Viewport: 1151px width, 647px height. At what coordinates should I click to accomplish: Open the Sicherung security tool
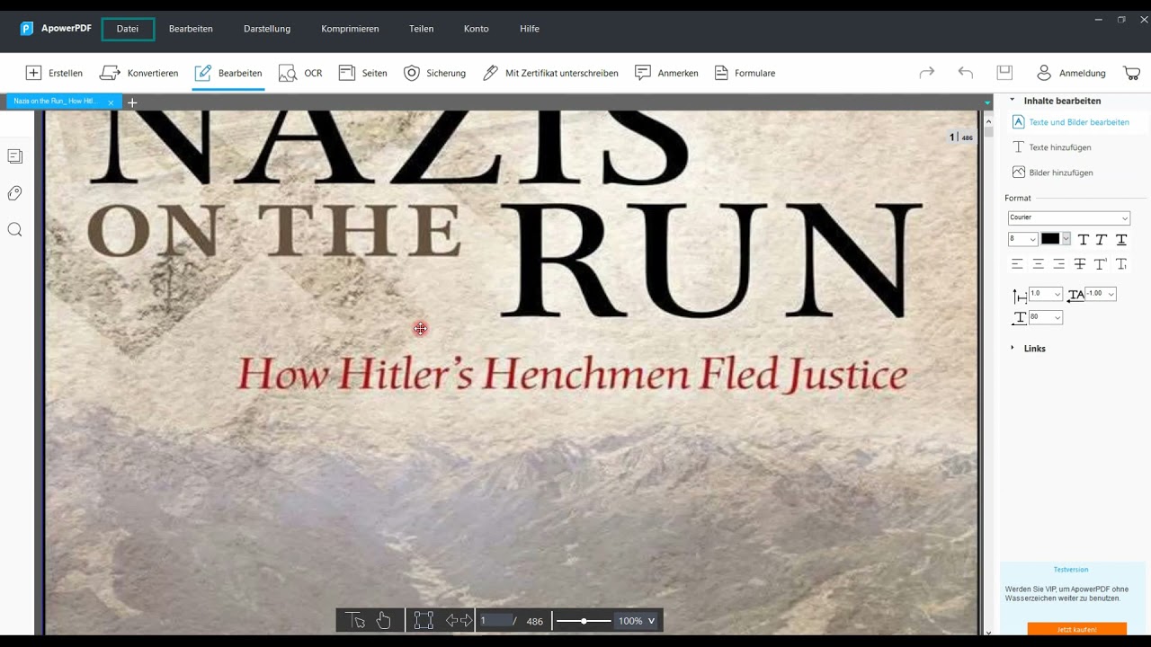[x=434, y=73]
